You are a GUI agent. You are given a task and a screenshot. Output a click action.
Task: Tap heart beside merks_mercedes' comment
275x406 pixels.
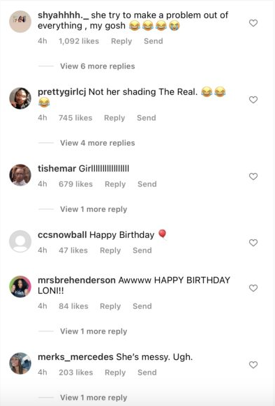pos(253,365)
